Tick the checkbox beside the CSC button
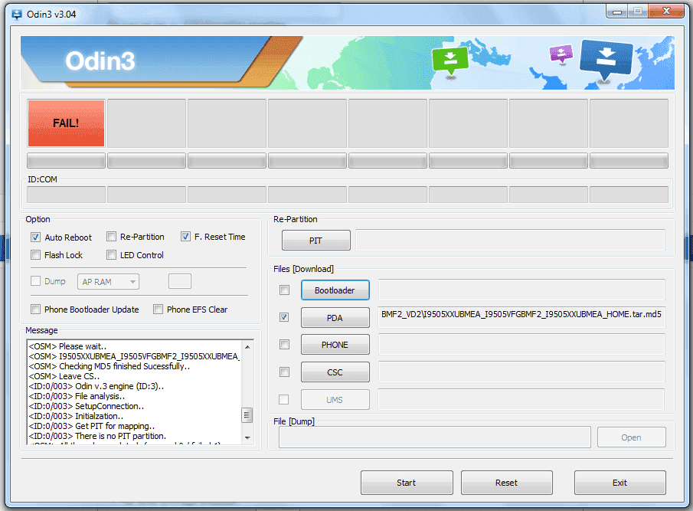 285,372
